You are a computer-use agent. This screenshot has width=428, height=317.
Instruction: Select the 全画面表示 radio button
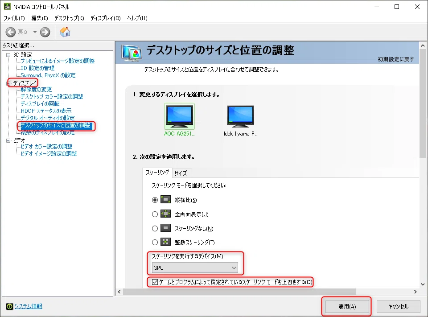155,214
